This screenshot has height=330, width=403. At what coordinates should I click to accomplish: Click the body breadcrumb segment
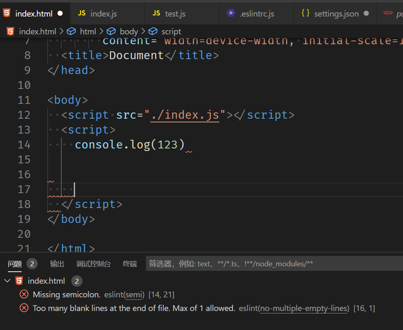pos(129,31)
